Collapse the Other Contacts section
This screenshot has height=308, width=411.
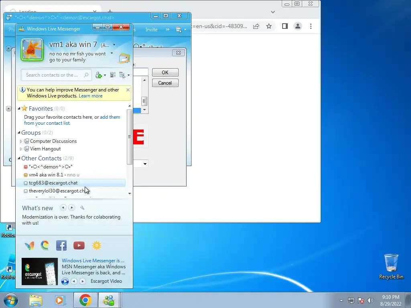(19, 158)
